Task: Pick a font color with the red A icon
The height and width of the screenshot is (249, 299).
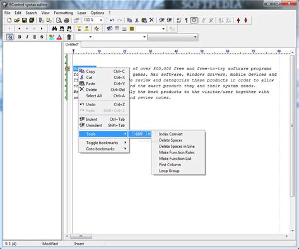Action: pyautogui.click(x=59, y=37)
